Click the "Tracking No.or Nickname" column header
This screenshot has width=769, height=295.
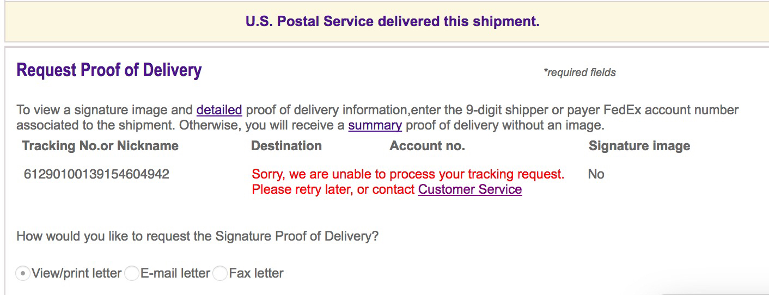pyautogui.click(x=100, y=146)
